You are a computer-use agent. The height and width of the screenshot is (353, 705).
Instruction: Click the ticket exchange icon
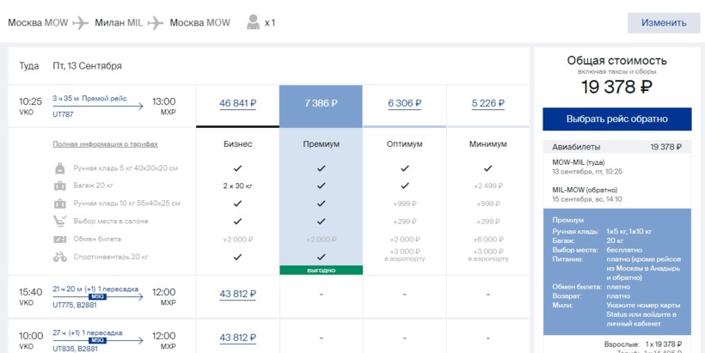pyautogui.click(x=60, y=240)
